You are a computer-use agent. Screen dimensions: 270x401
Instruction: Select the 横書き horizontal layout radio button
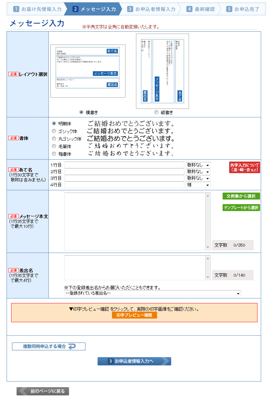coord(81,112)
